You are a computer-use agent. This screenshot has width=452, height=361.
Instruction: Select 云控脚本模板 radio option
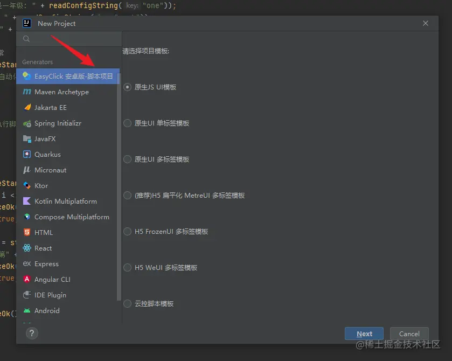pos(128,304)
